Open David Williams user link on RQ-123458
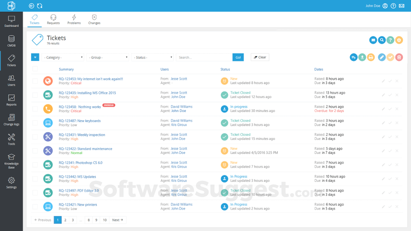 (x=182, y=107)
